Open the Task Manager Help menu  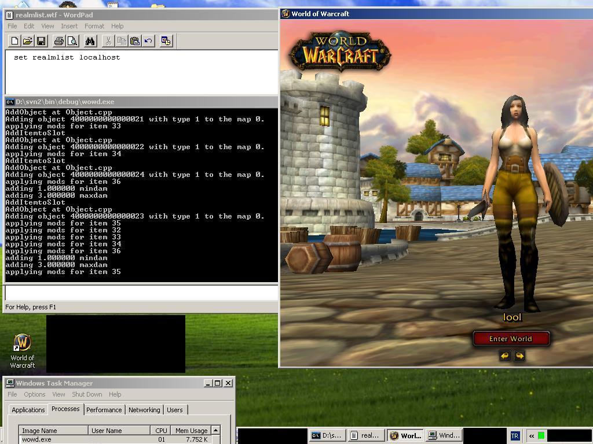(115, 394)
